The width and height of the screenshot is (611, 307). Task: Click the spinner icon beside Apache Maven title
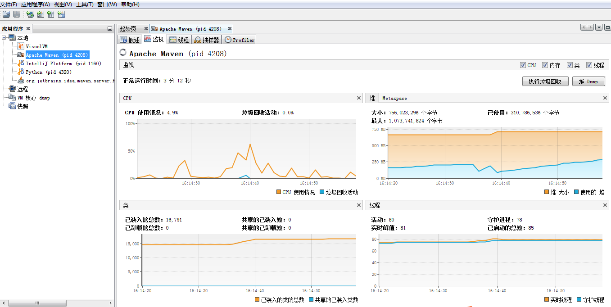pyautogui.click(x=123, y=53)
